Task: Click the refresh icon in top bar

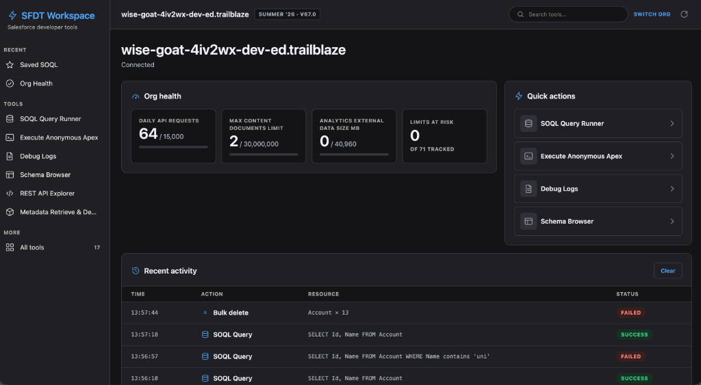Action: pyautogui.click(x=684, y=14)
